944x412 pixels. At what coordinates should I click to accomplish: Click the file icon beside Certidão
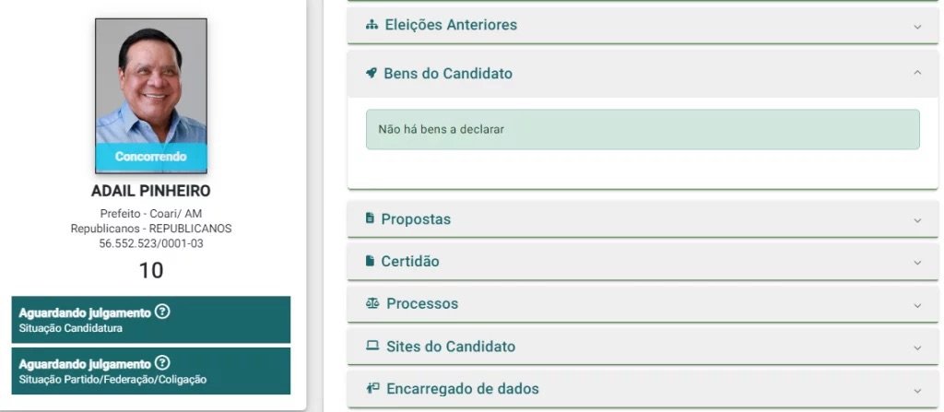click(370, 261)
